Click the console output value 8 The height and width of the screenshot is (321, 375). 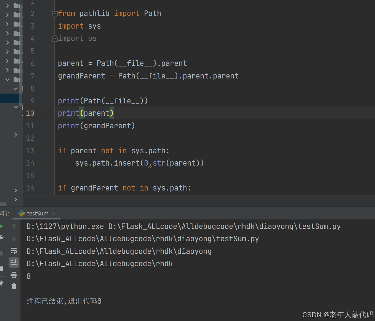[29, 276]
